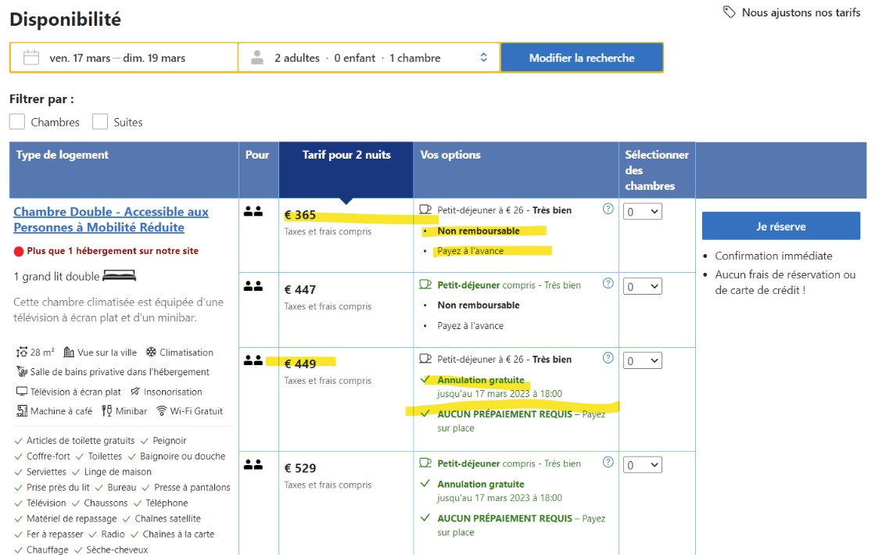Click the Tarif pour 2 nuits column header

pyautogui.click(x=346, y=155)
